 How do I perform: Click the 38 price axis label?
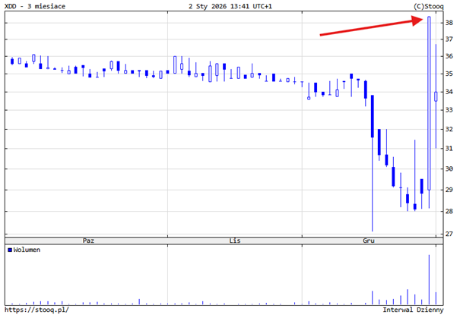[x=449, y=23]
